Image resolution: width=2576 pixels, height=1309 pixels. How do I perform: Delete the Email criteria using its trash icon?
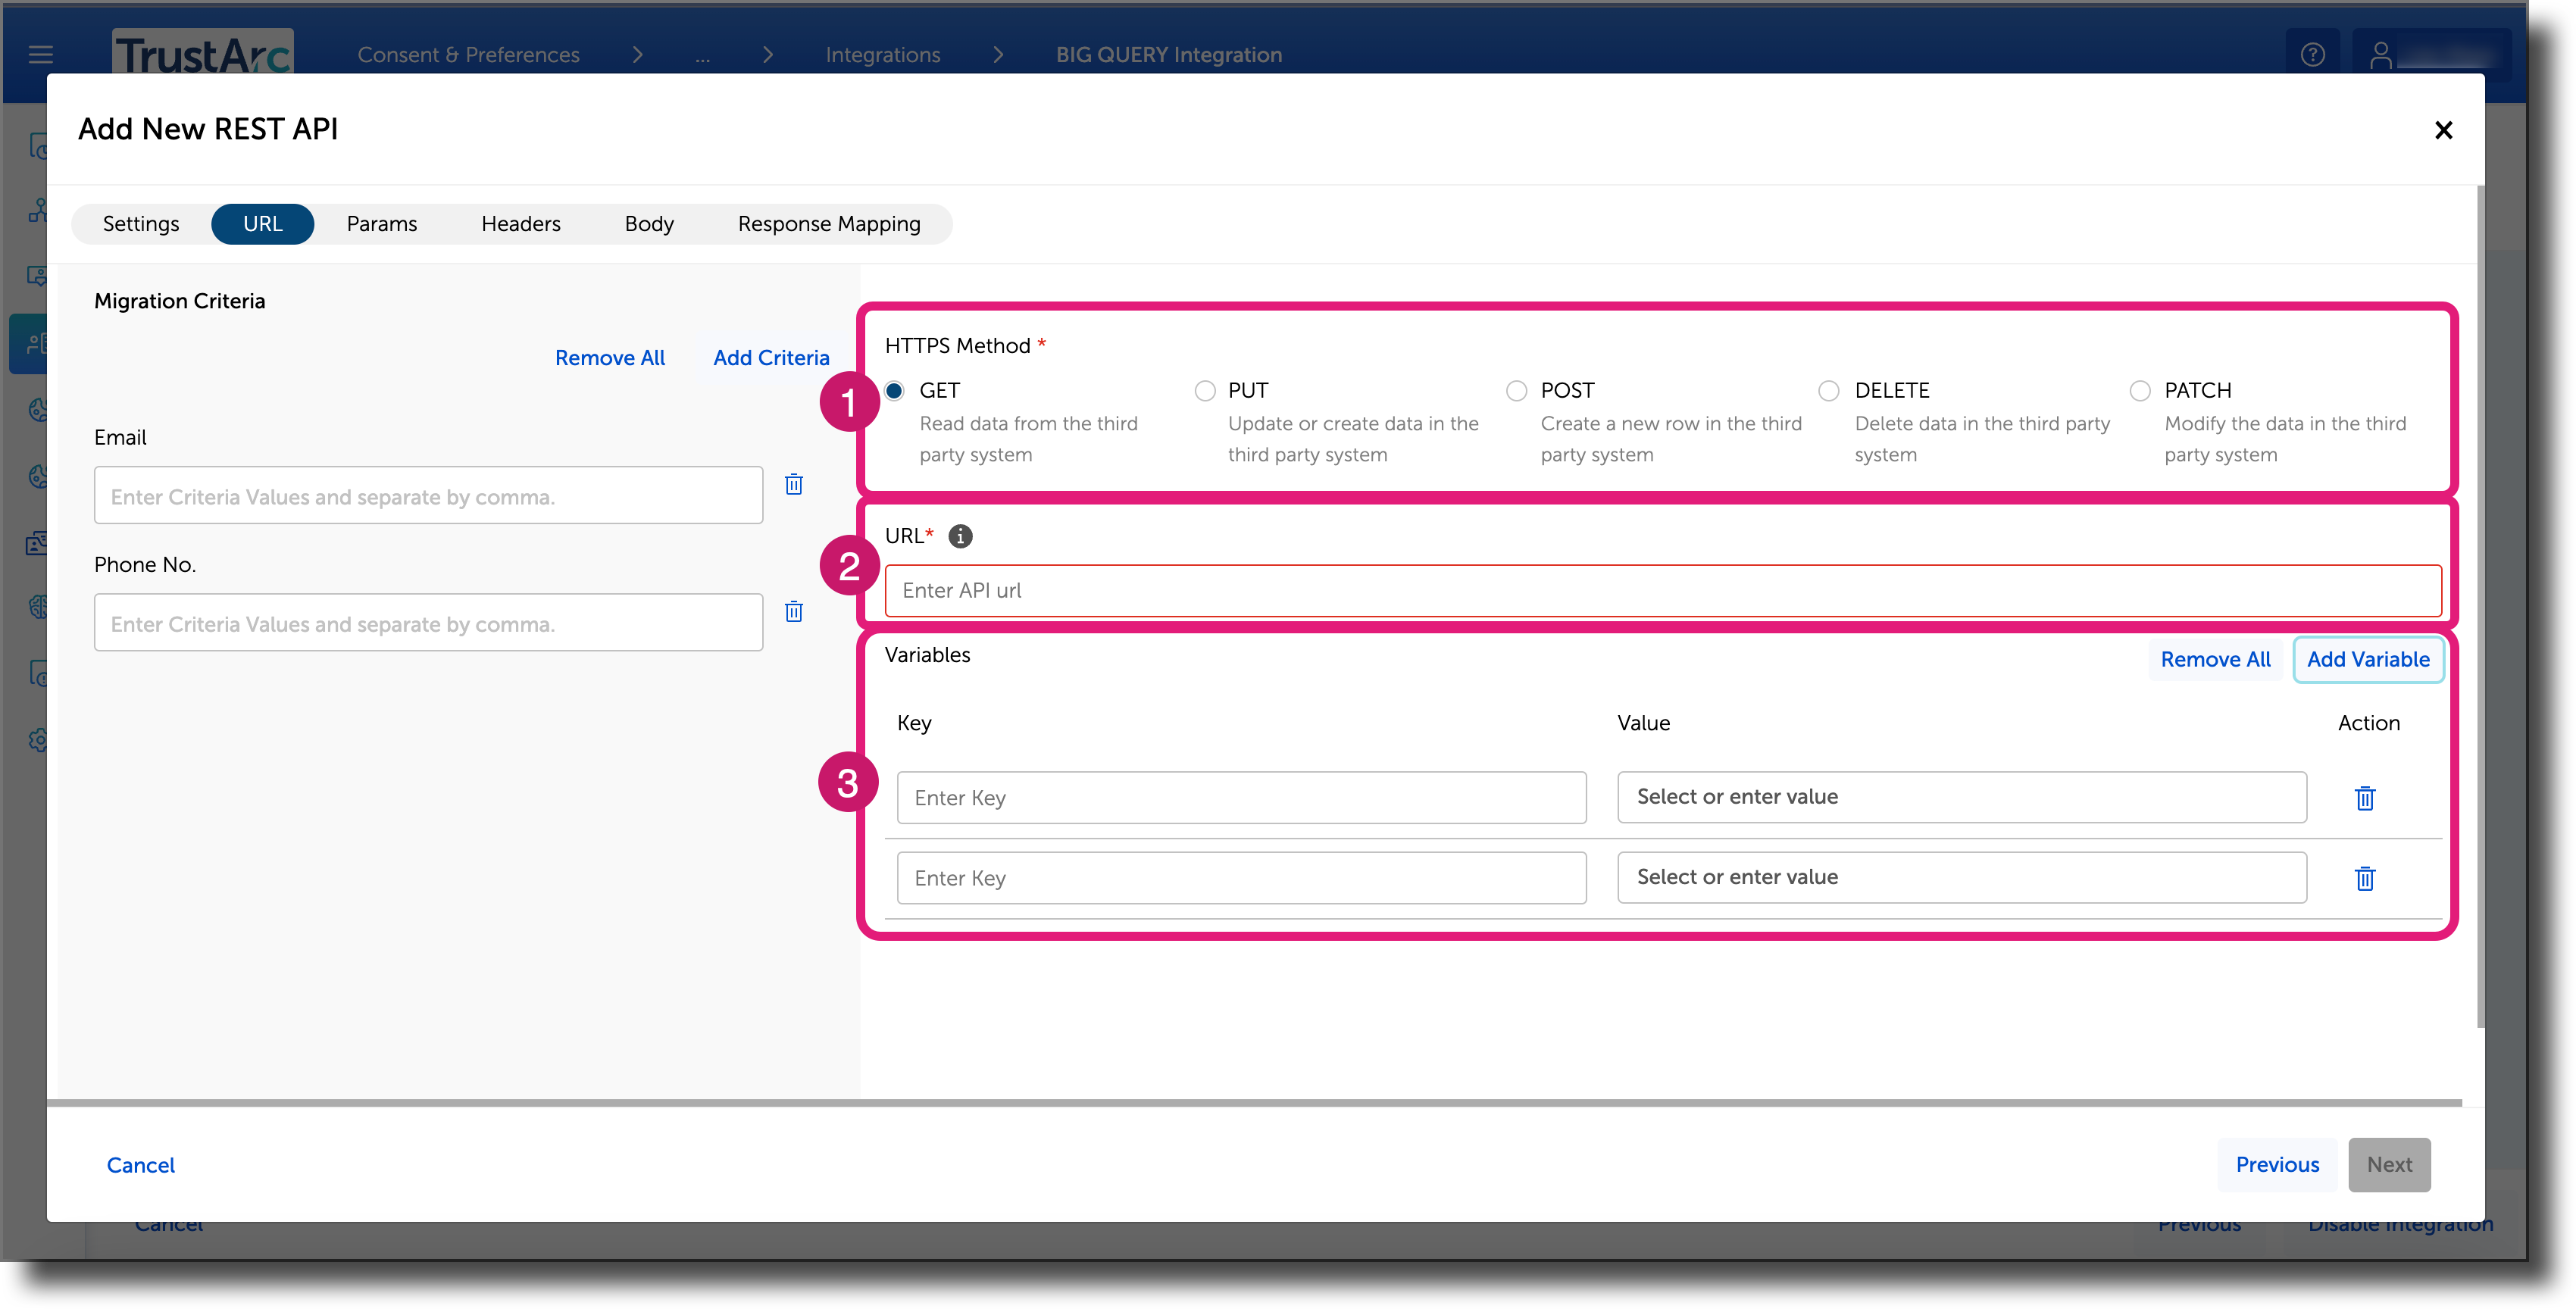click(x=793, y=484)
